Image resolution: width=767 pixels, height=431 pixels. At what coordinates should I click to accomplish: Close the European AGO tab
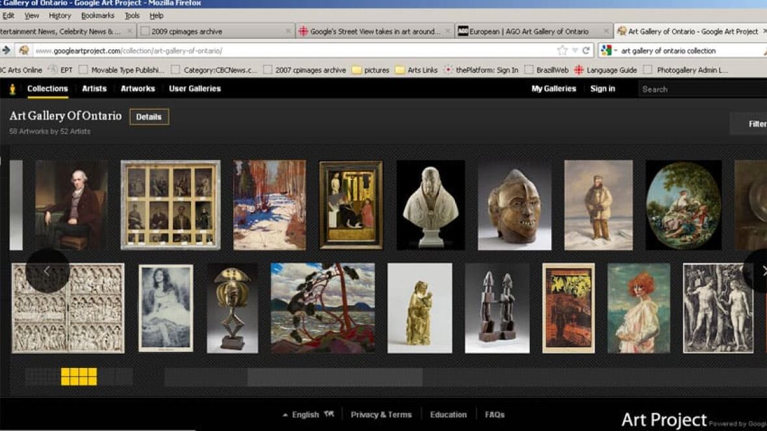click(x=606, y=31)
